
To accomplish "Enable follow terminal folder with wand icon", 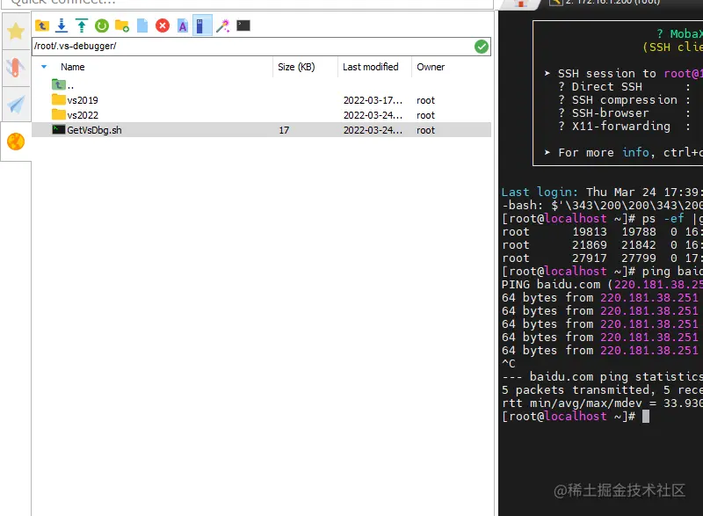I will point(221,25).
